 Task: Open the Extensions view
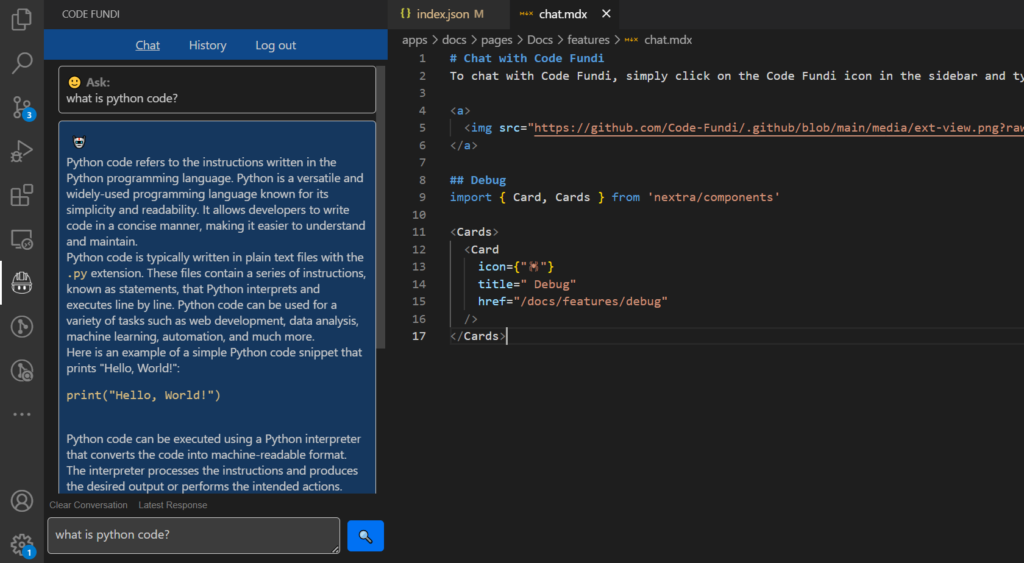pos(22,195)
